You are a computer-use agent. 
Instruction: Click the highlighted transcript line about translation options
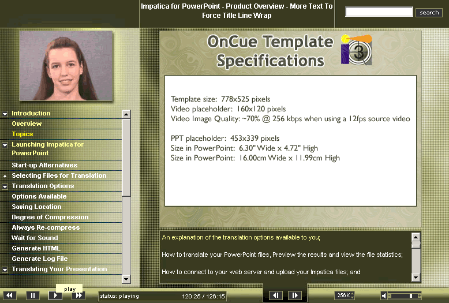(241, 237)
